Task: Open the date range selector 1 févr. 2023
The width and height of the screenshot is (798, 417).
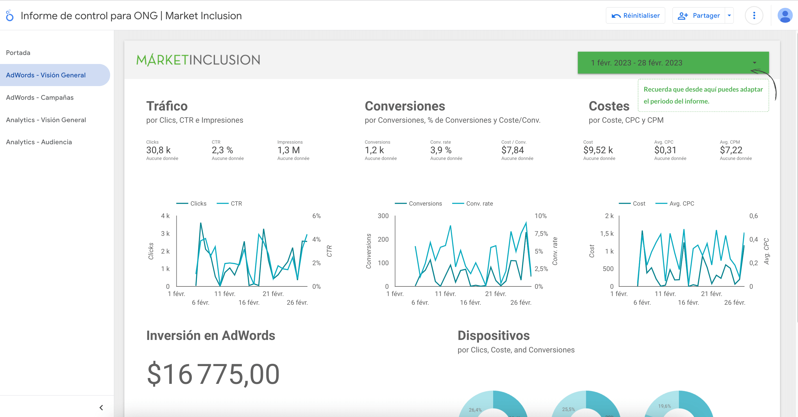Action: point(673,63)
